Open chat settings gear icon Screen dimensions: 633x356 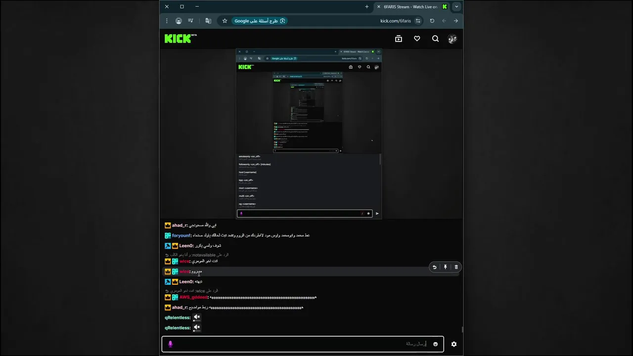click(454, 344)
